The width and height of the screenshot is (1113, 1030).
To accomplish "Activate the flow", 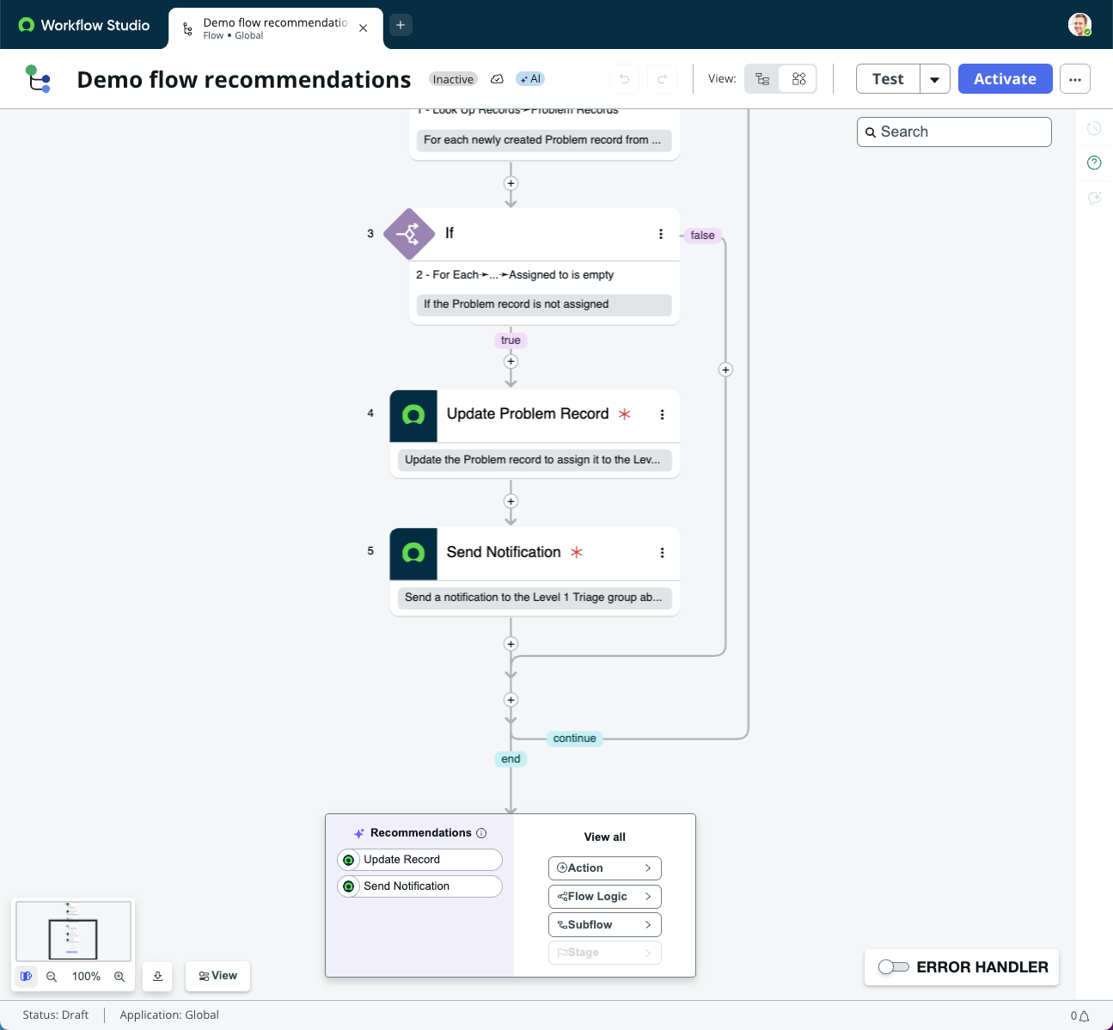I will [x=1005, y=79].
